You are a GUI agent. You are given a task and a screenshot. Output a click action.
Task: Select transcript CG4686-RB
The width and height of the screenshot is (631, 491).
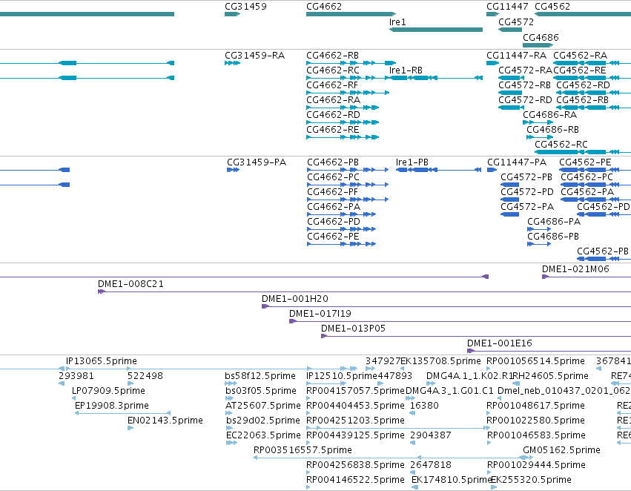coord(540,137)
